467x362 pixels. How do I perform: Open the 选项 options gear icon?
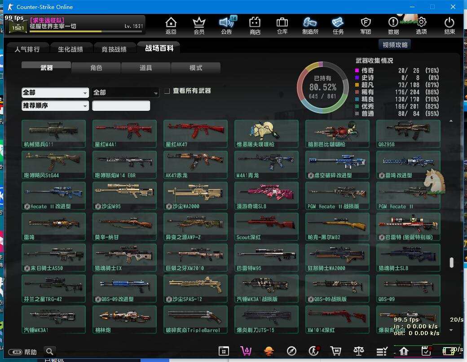pos(422,25)
